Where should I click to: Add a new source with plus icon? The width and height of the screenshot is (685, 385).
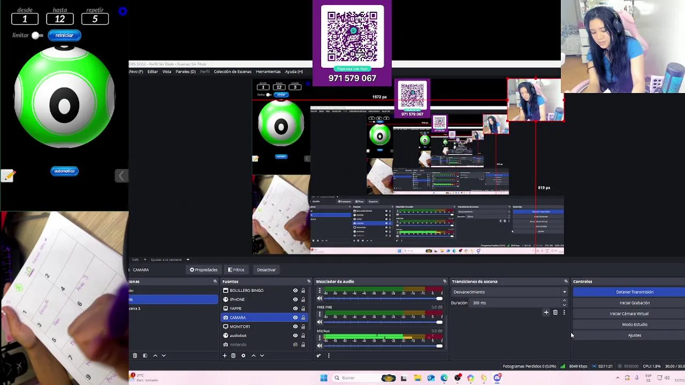click(225, 356)
